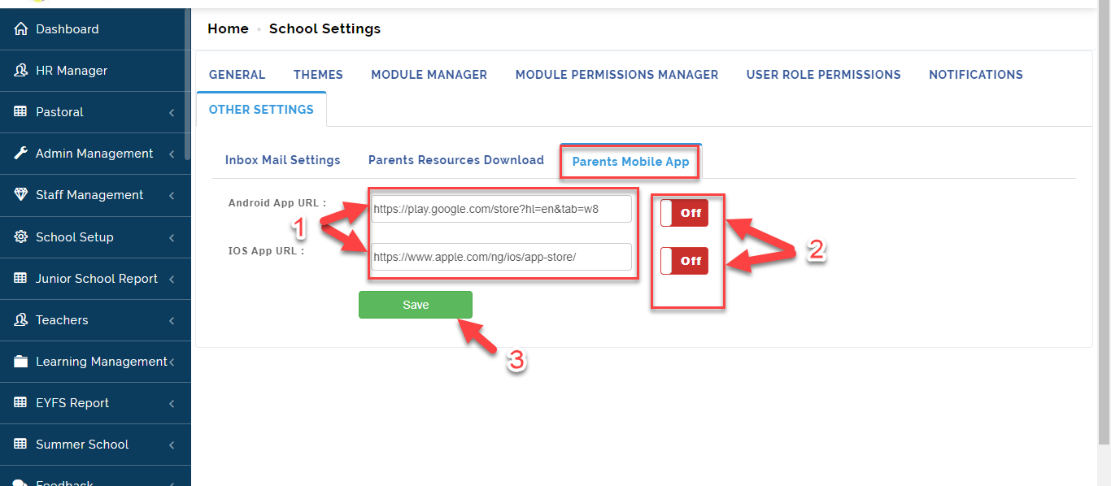The width and height of the screenshot is (1111, 486).
Task: Expand the Pastoral menu chevron
Action: click(172, 113)
